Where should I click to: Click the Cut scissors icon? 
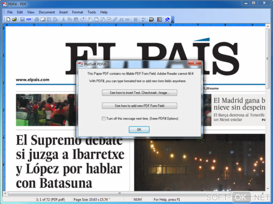click(63, 19)
